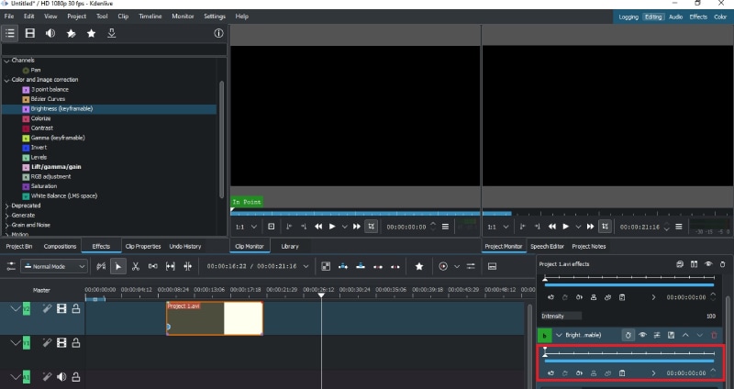Open the Normal Mode edit mode dropdown
This screenshot has height=389, width=734.
pos(54,266)
